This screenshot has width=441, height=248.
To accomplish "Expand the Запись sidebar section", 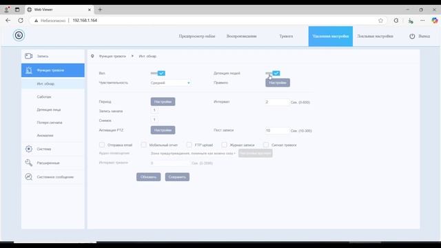I will pos(53,56).
